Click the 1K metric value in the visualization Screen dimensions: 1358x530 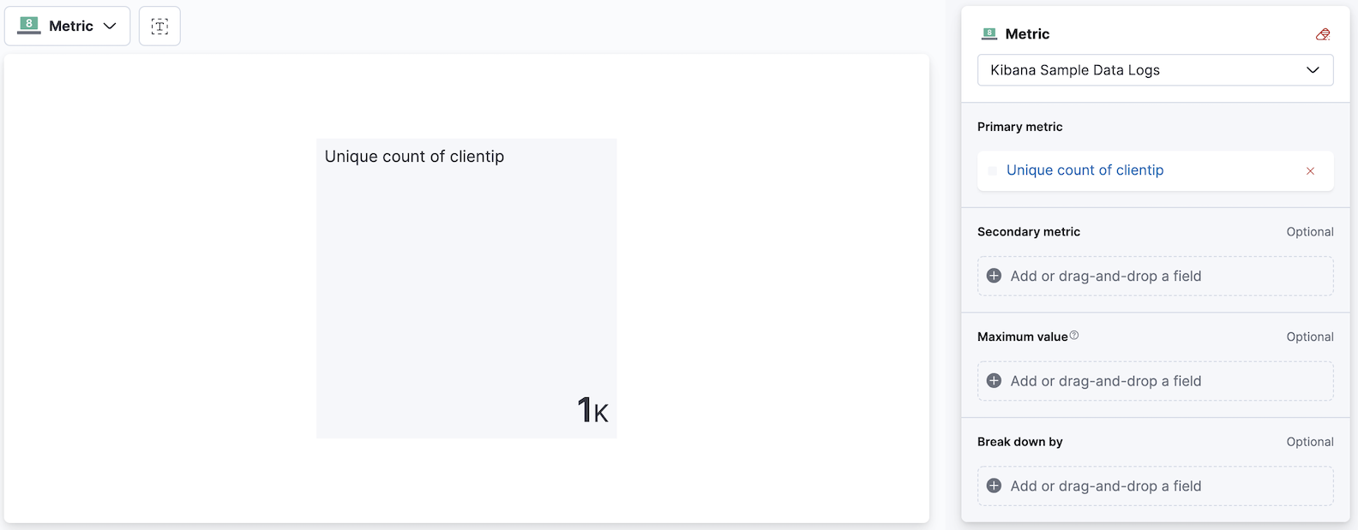(591, 410)
